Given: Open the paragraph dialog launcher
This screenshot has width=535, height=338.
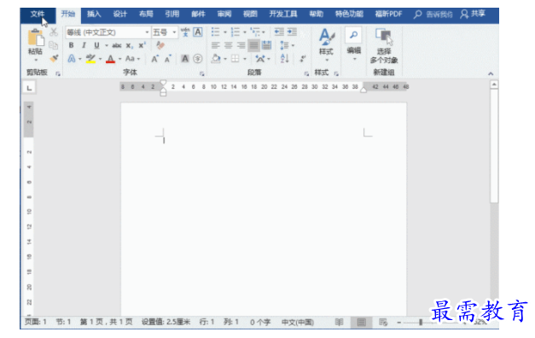Looking at the screenshot, I should [306, 73].
